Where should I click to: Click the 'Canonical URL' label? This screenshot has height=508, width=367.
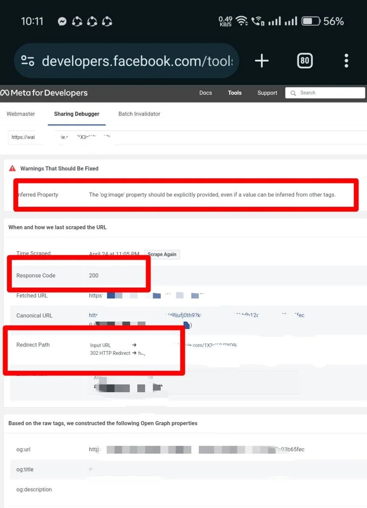click(35, 316)
